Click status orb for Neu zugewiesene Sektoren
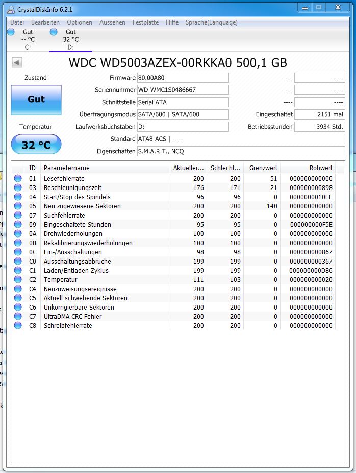Screen dimensions: 356x473 coord(18,206)
